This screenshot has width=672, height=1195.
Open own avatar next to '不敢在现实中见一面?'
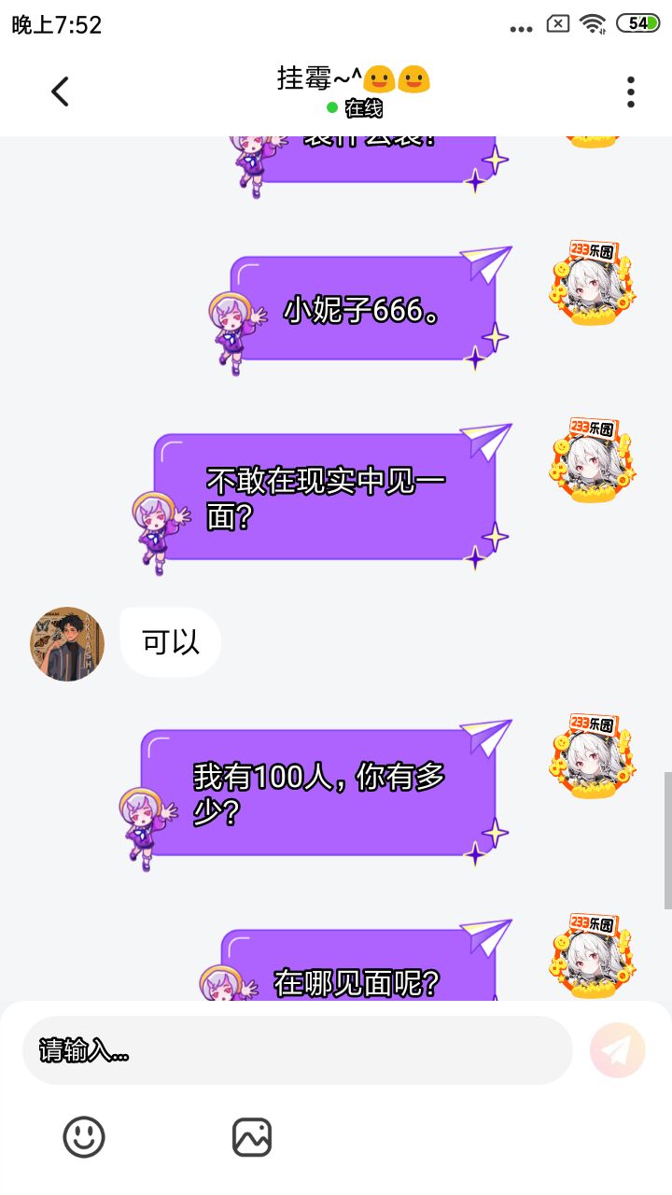pos(594,460)
